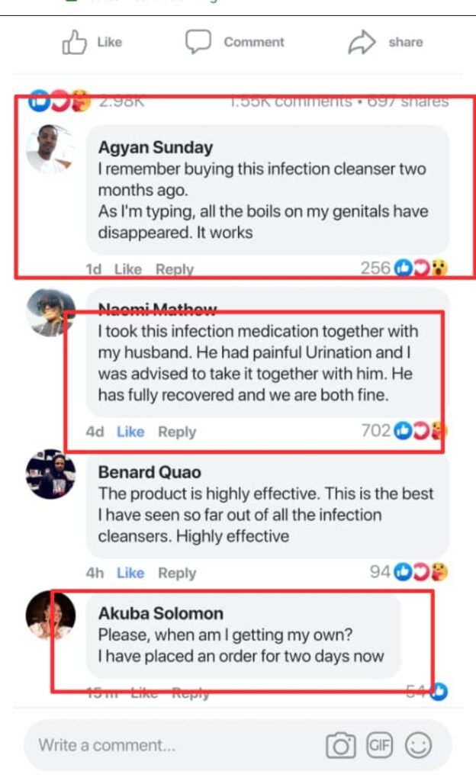
Task: Reply to Naomi Mathew's comment
Action: (177, 432)
